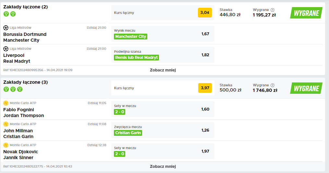Click the WYGRANE badge on the double bet
The image size is (329, 173).
pyautogui.click(x=306, y=13)
